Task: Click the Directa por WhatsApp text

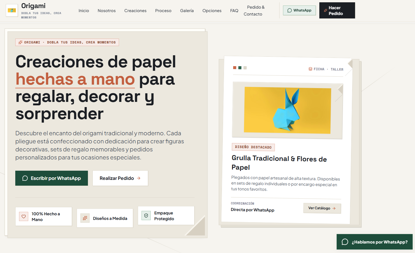Action: click(252, 210)
